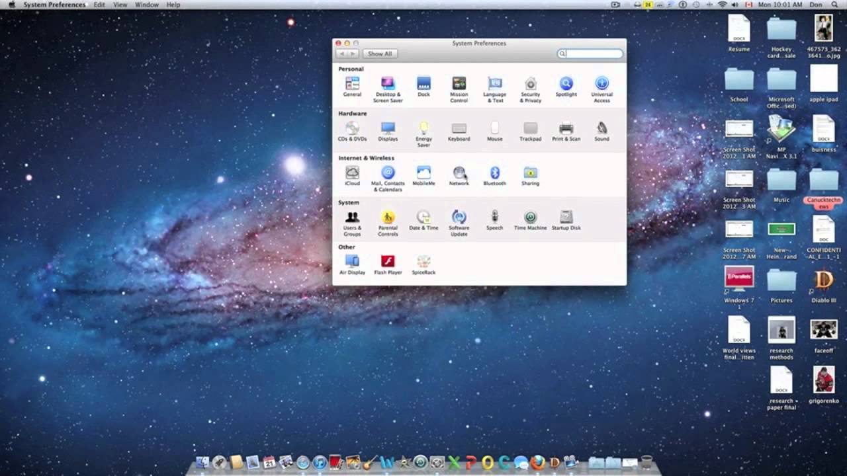Image resolution: width=847 pixels, height=476 pixels.
Task: Click the System Preferences search field
Action: (x=590, y=54)
